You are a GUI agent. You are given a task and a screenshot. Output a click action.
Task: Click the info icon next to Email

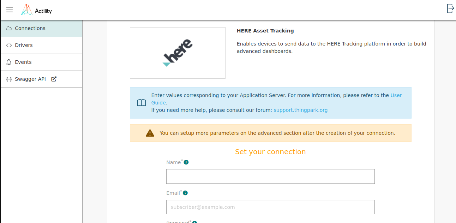point(185,193)
